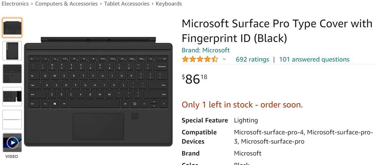Viewport: 378px width, 165px height.
Task: Select the third thumbnail of the keyboard close-up
Action: [x=12, y=74]
